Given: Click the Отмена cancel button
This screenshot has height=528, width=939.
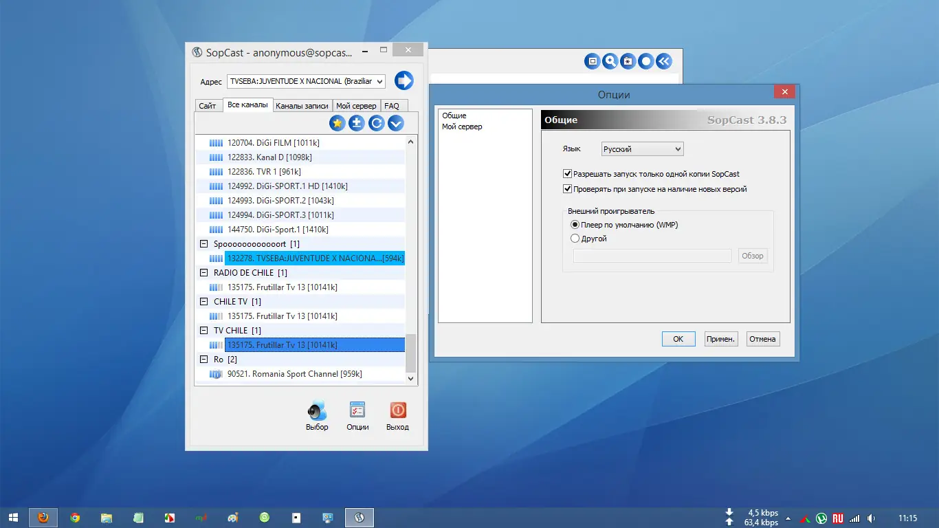Looking at the screenshot, I should [763, 339].
